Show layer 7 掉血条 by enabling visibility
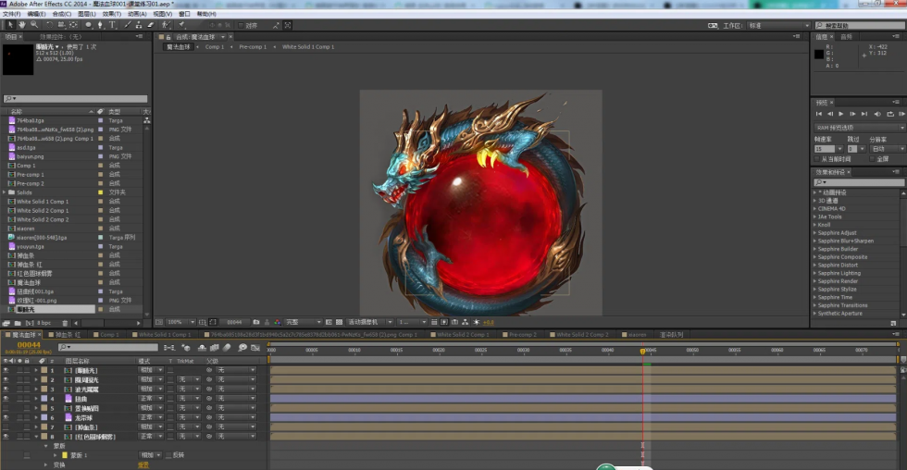 6,427
